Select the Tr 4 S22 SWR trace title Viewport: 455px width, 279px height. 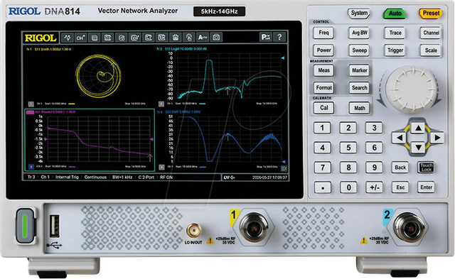point(178,112)
